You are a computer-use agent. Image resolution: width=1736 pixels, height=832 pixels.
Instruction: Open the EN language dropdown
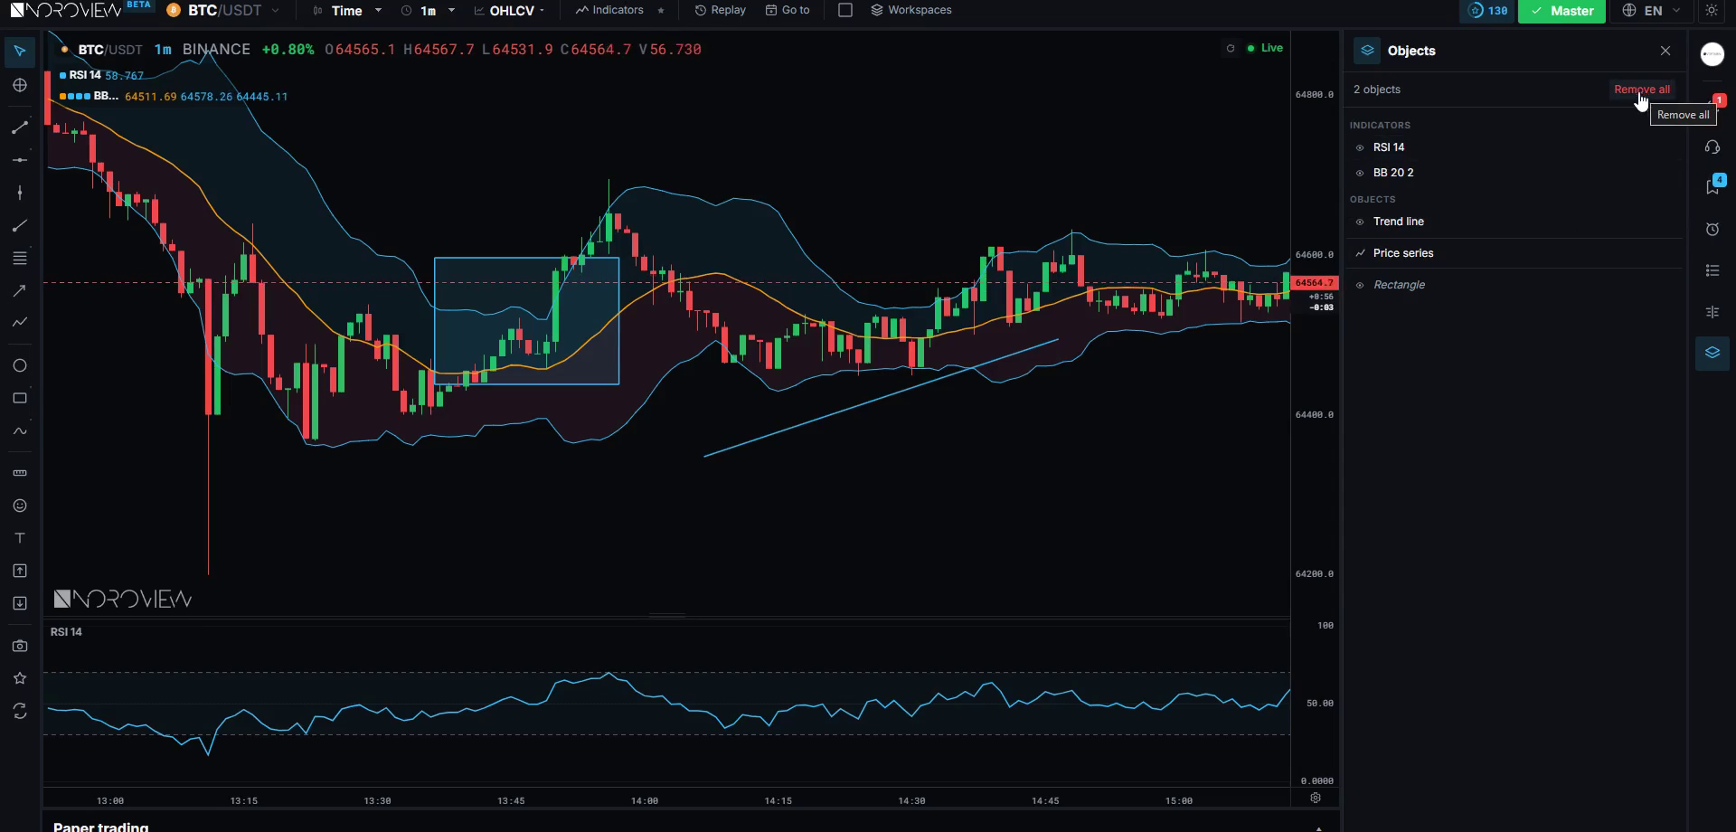click(x=1653, y=11)
